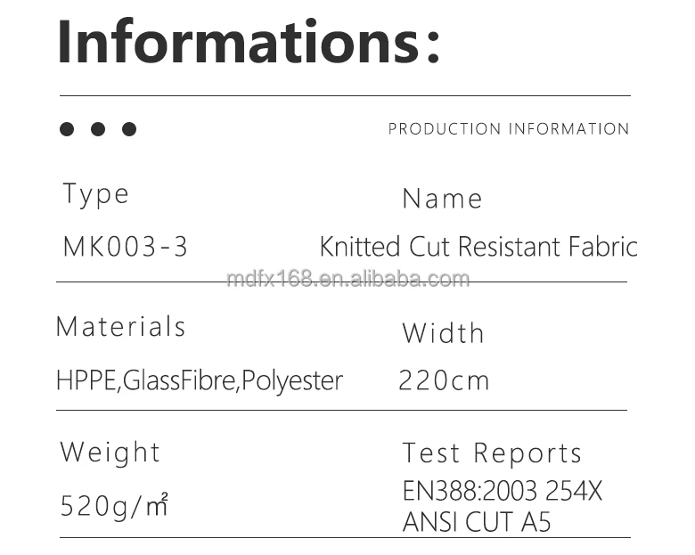
Task: Click the first black dot
Action: (x=67, y=129)
